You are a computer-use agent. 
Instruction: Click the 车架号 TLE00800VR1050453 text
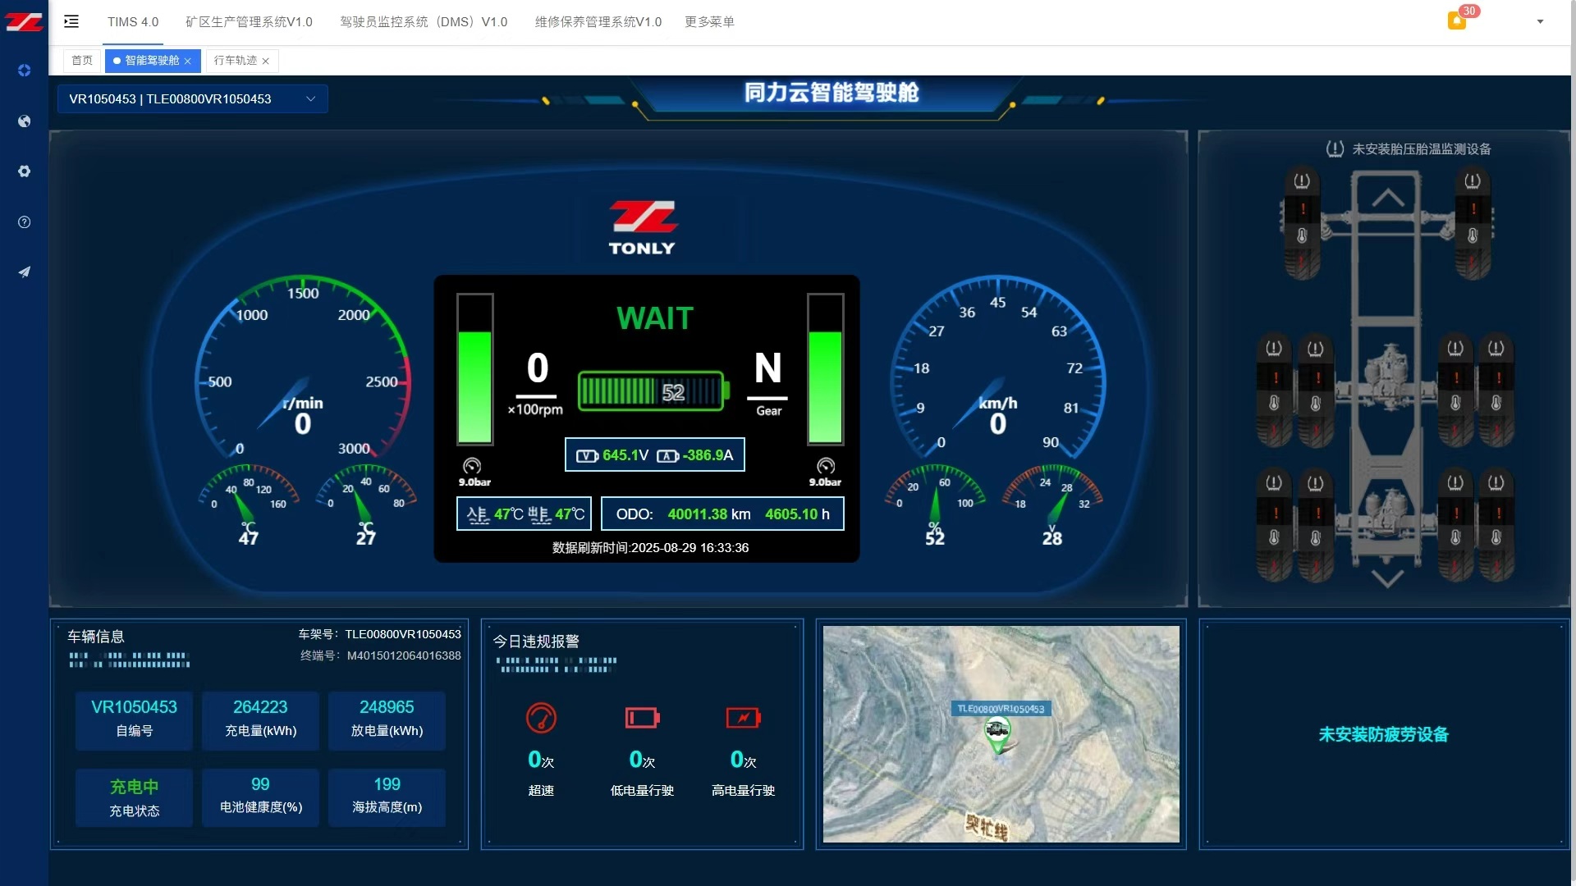click(379, 634)
